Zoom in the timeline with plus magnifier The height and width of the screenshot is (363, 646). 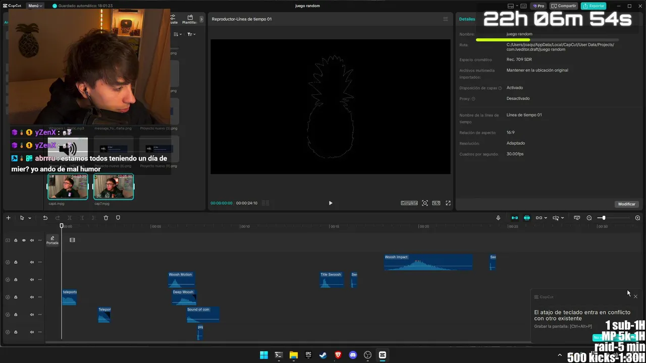637,218
